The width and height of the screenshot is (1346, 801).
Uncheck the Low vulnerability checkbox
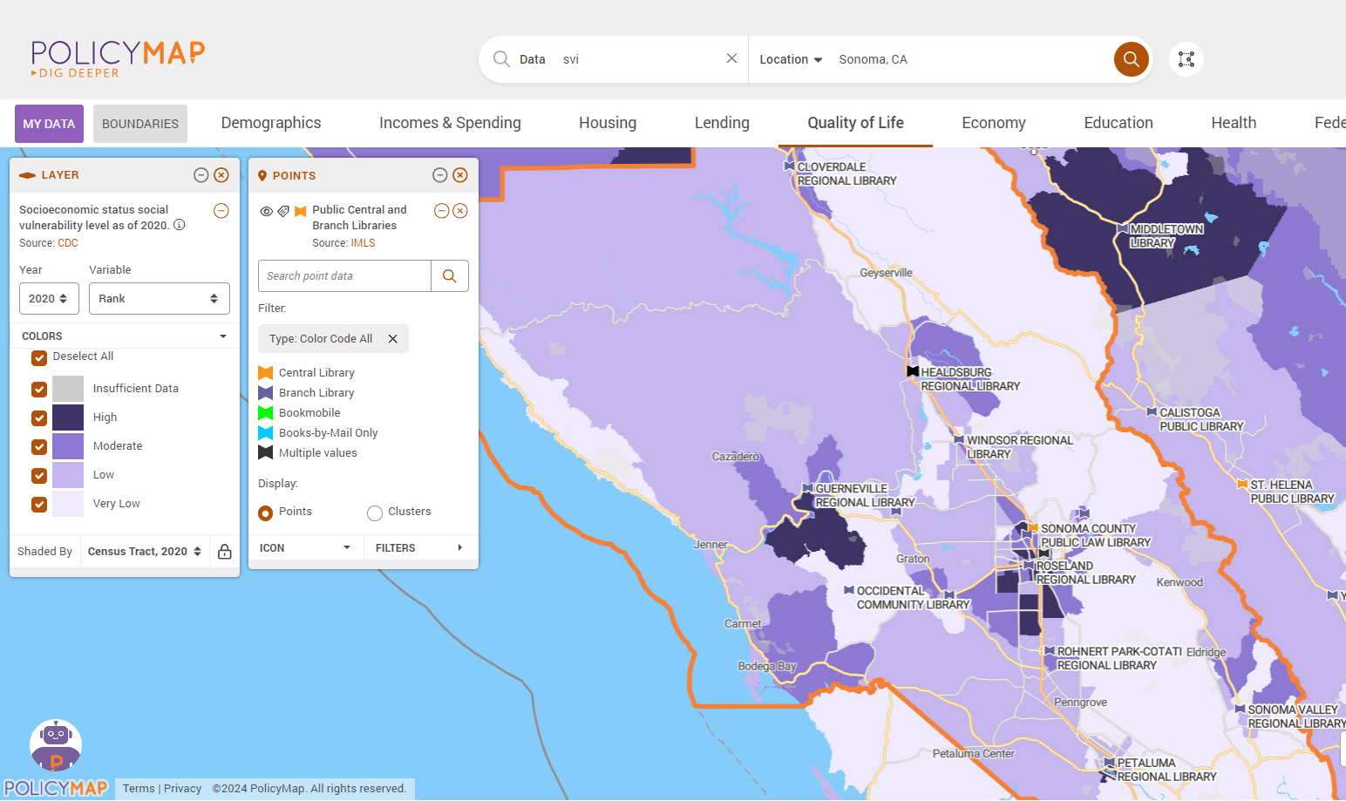point(39,475)
